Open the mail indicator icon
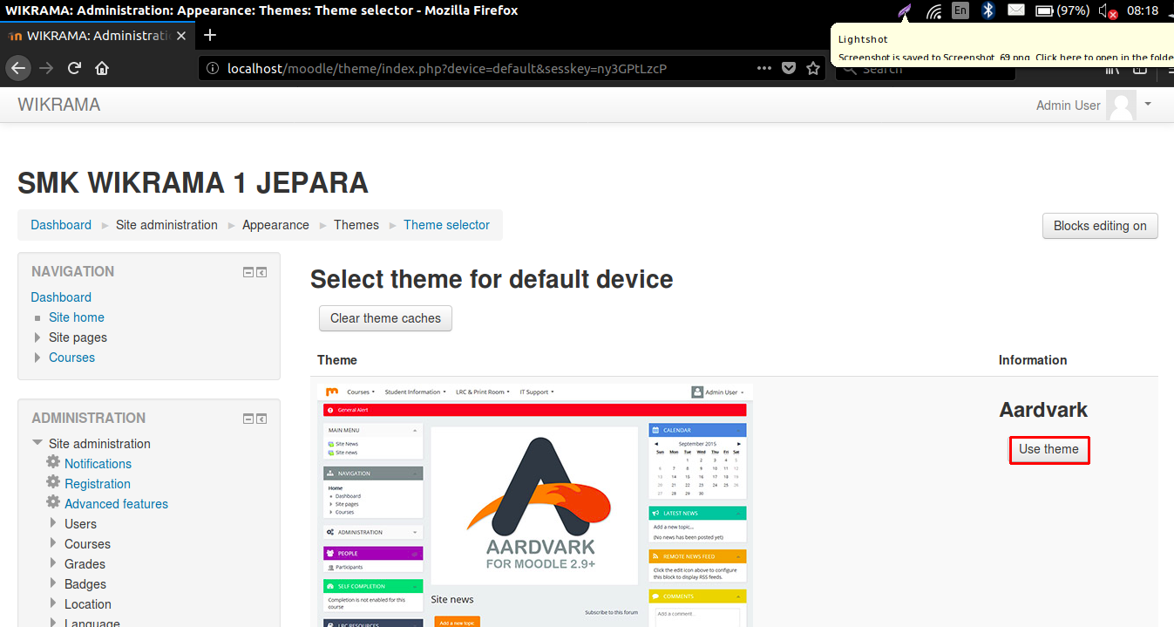Screen dimensions: 1174x627 (x=1015, y=10)
